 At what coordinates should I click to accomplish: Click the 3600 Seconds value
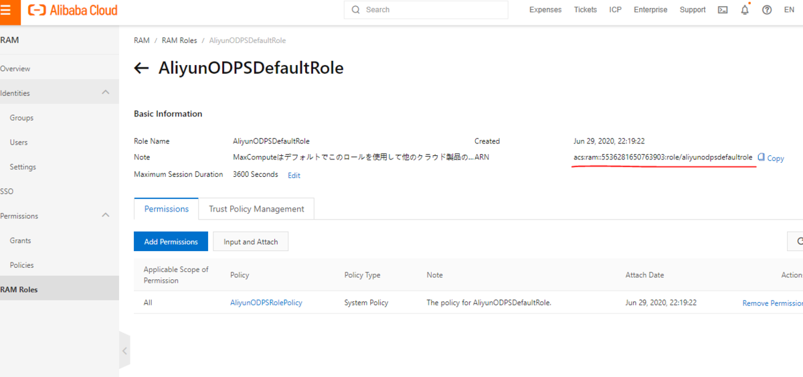pyautogui.click(x=255, y=175)
